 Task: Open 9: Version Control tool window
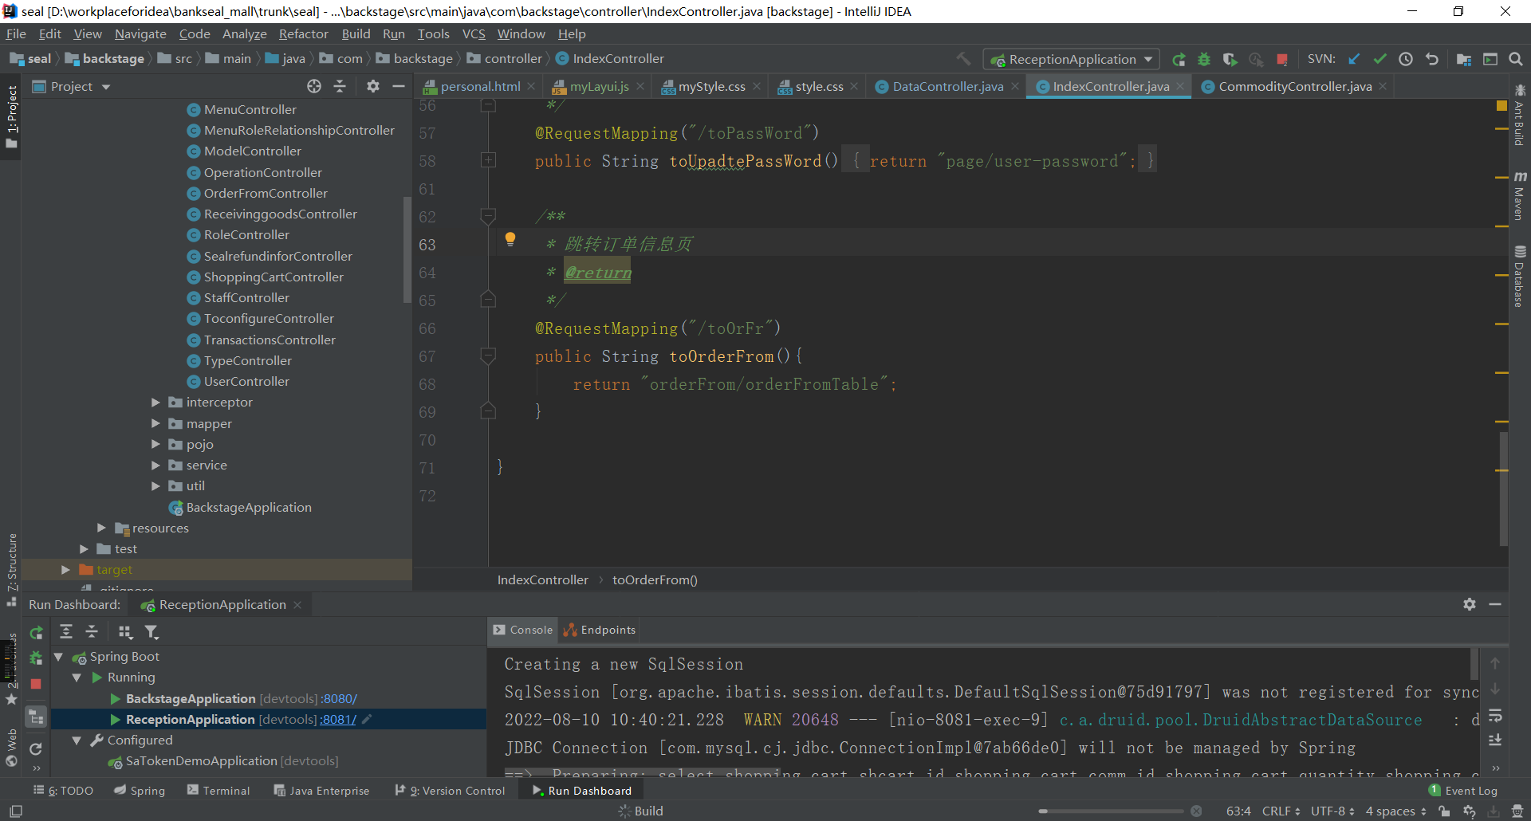[451, 790]
